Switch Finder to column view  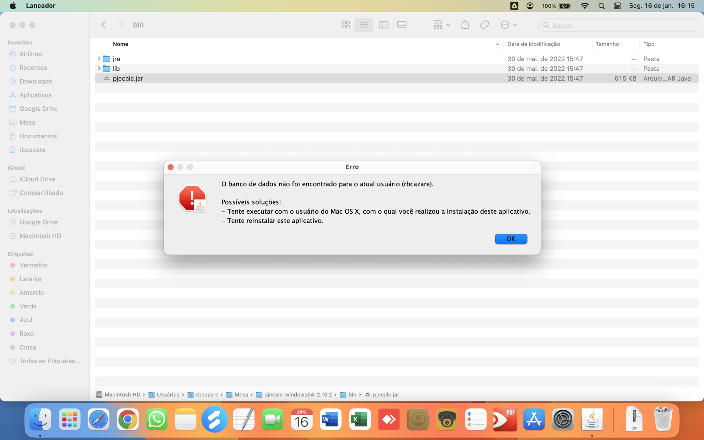click(x=383, y=25)
